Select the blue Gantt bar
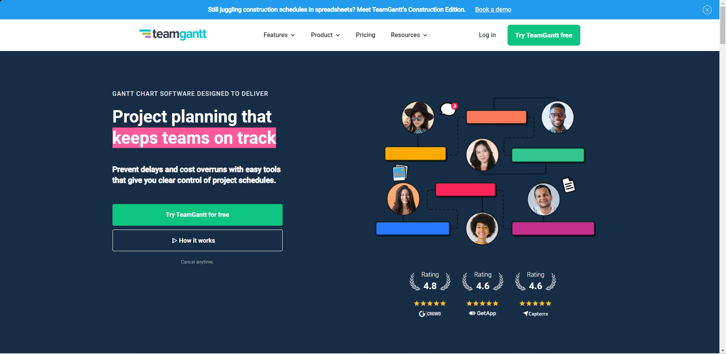 coord(413,228)
